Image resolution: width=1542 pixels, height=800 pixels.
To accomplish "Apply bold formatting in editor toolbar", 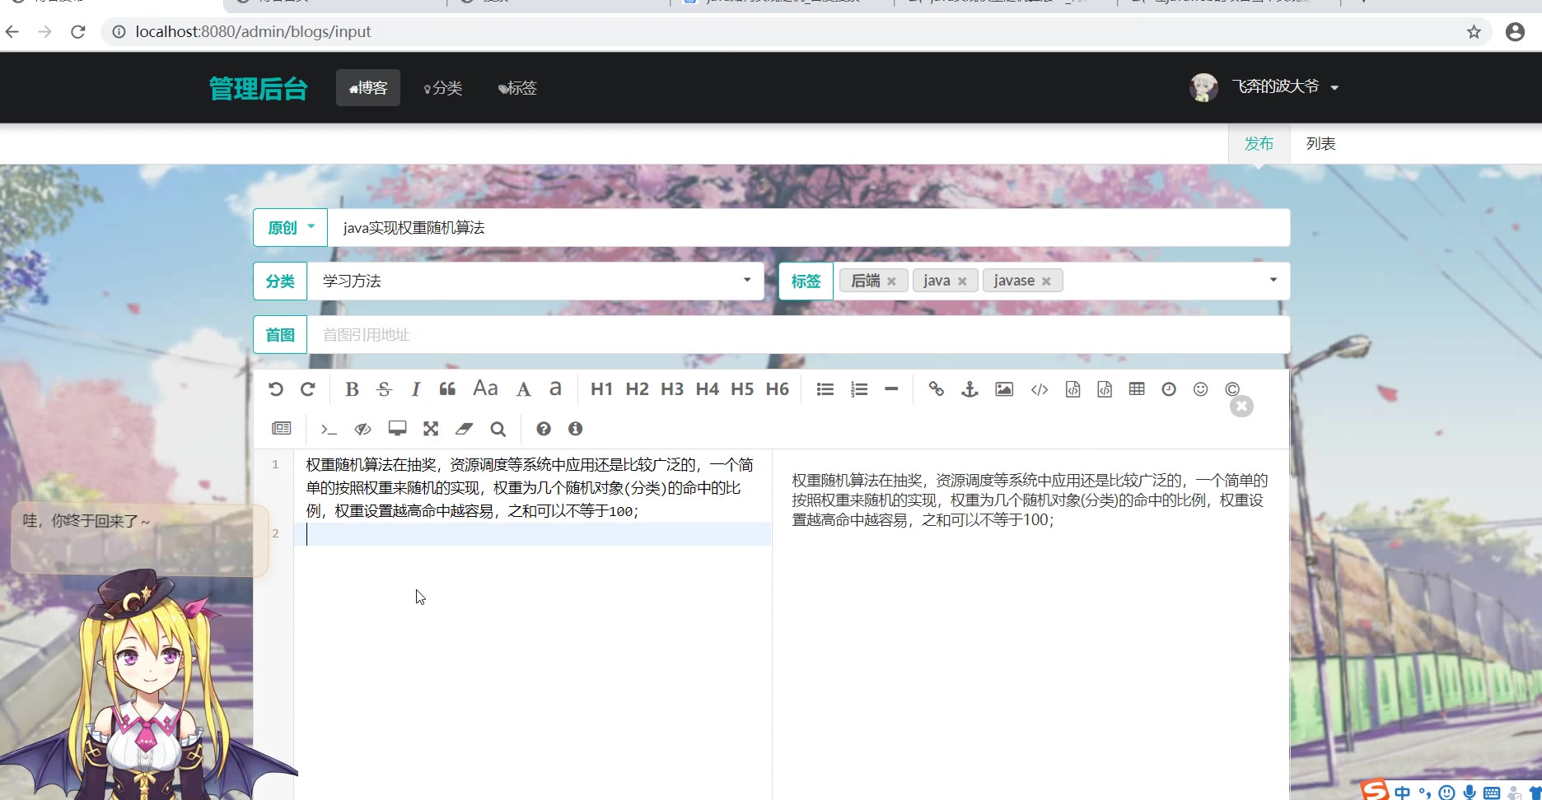I will [352, 389].
